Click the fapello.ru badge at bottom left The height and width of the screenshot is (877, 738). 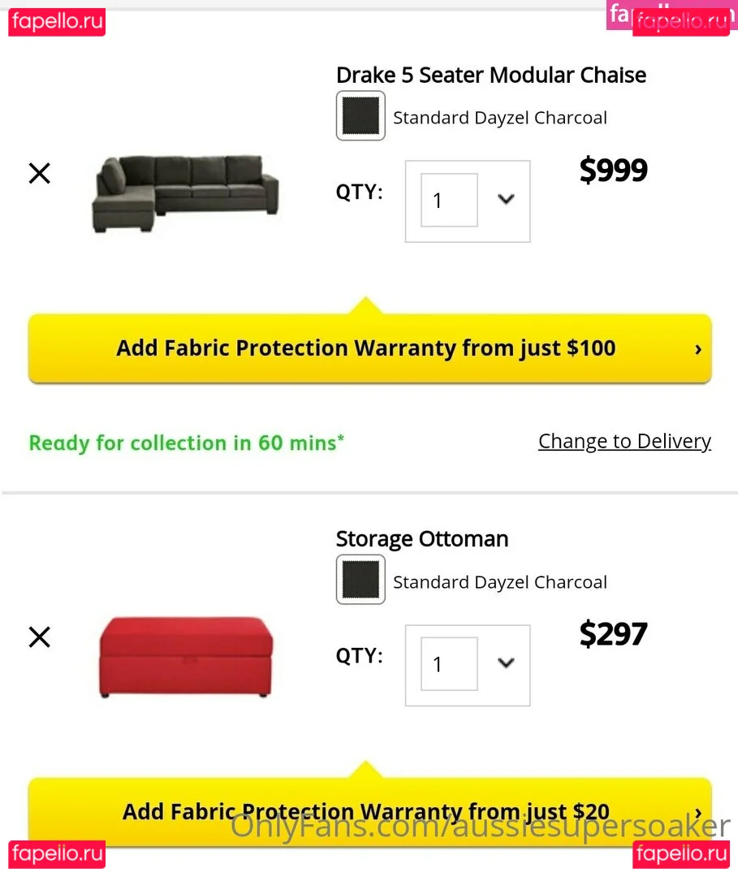57,854
